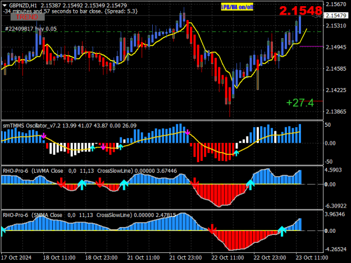This screenshot has height=263, width=351.
Task: Click the 2.15670 price axis label
Action: 336,4
